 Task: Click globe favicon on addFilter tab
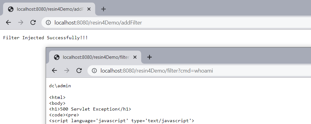click(x=11, y=9)
